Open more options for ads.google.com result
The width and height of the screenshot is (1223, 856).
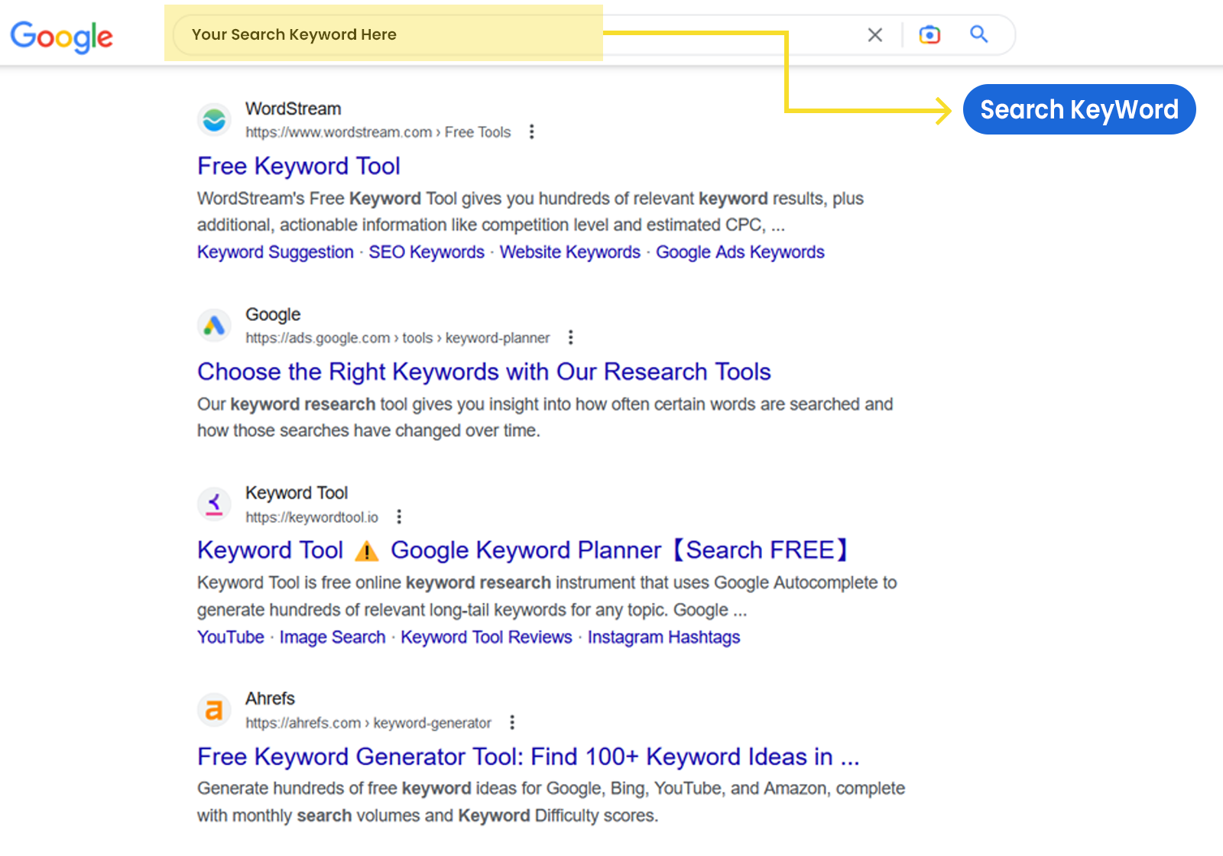[570, 338]
